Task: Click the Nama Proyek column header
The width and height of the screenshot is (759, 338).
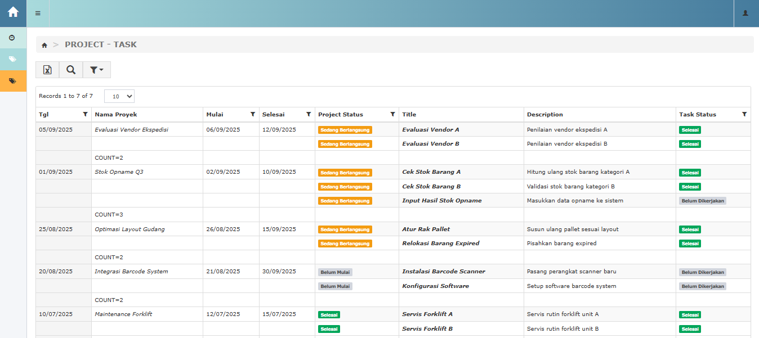Action: tap(116, 115)
